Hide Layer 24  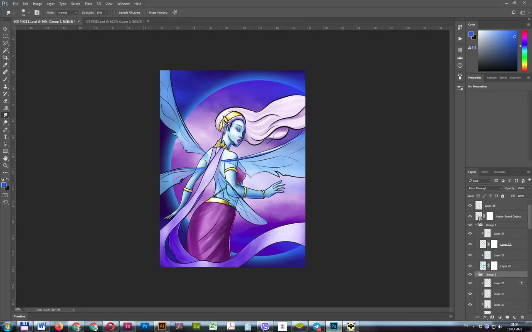tap(470, 234)
